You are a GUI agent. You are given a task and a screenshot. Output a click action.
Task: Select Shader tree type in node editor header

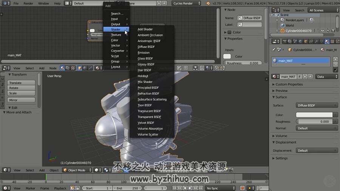coord(62,68)
